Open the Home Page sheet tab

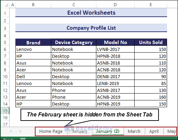click(x=51, y=131)
